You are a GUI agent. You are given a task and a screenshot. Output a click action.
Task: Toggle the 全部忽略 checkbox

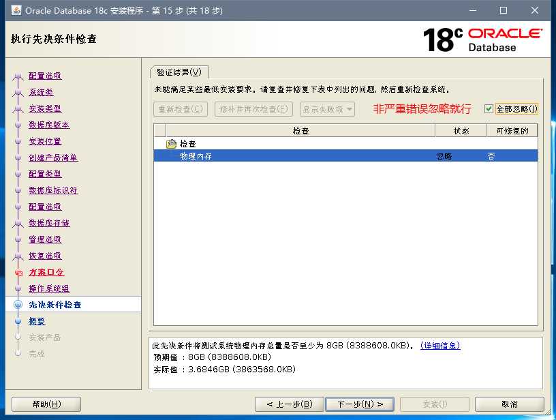click(x=489, y=109)
